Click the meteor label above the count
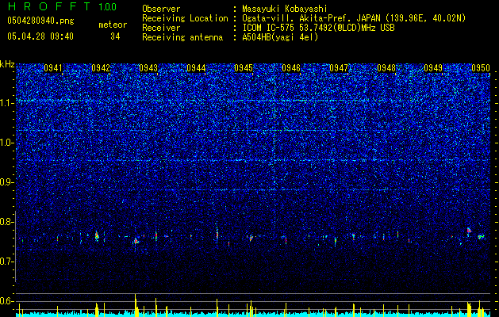The width and height of the screenshot is (499, 317). click(x=113, y=25)
